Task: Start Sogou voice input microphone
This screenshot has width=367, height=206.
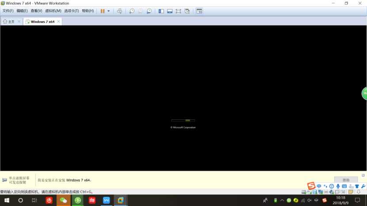Action: tap(338, 186)
